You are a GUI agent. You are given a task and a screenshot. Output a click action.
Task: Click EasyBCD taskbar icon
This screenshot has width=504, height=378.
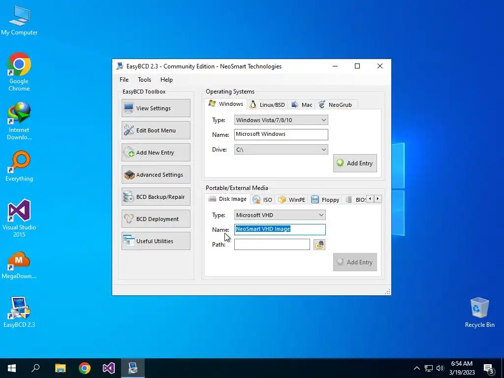pyautogui.click(x=133, y=368)
